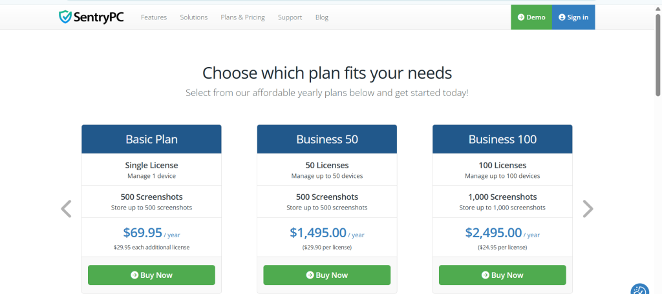Buy the Business 100 plan

(x=502, y=275)
